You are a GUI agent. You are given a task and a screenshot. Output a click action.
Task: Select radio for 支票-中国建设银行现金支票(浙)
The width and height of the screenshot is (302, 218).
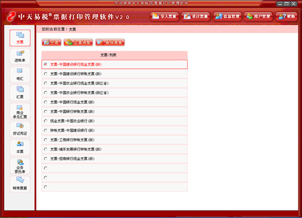point(46,64)
